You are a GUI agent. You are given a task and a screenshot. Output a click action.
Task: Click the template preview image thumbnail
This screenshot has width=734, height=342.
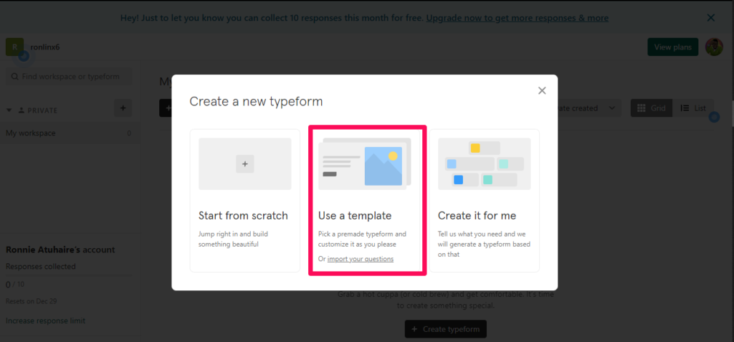(x=365, y=164)
